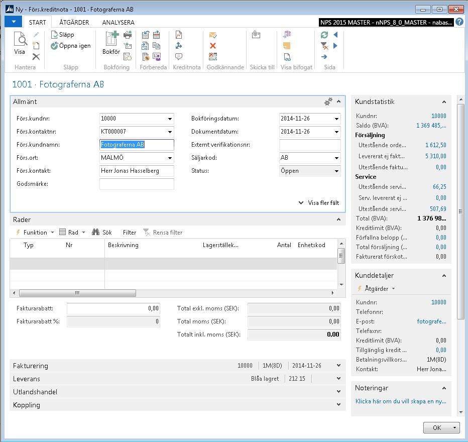This screenshot has height=442, width=468.
Task: Click the OneNote icon in Visa bifogat
Action: (287, 35)
